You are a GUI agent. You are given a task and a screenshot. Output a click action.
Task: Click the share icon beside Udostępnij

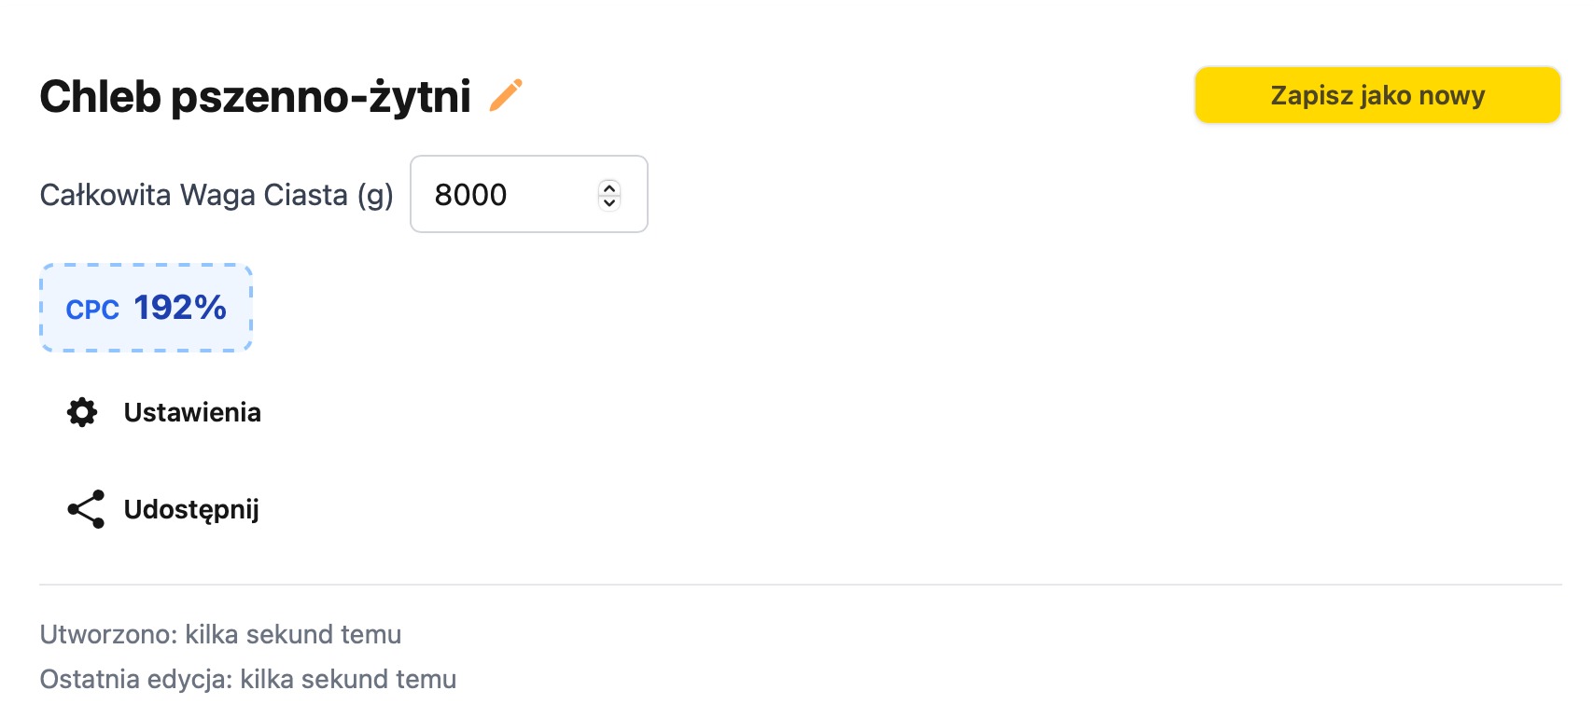[86, 509]
